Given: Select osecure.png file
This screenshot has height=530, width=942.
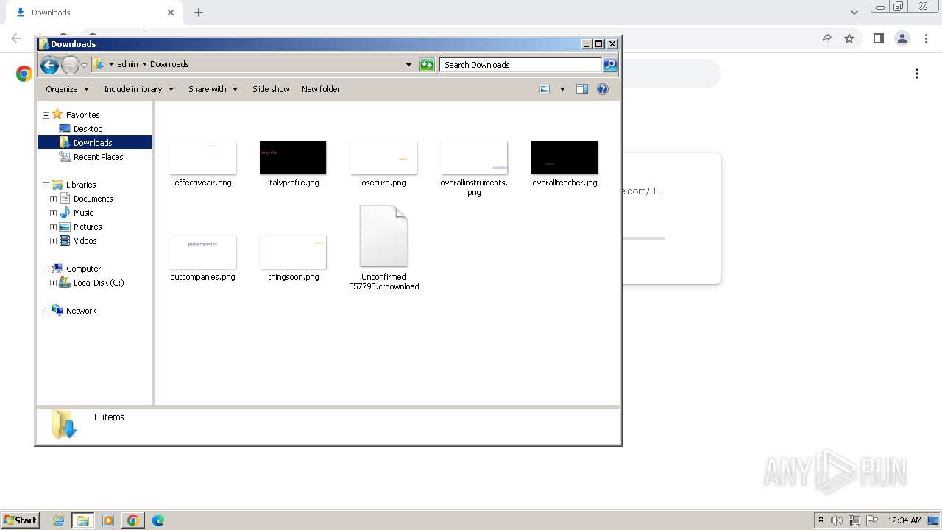Looking at the screenshot, I should pos(383,163).
